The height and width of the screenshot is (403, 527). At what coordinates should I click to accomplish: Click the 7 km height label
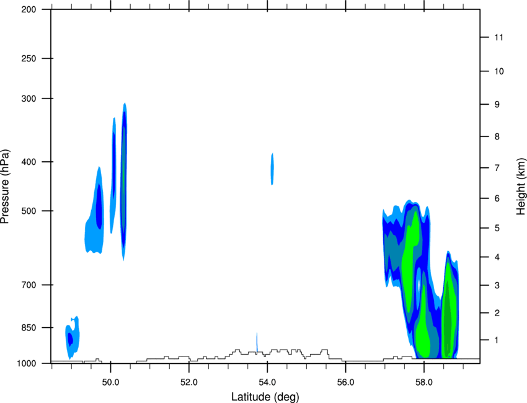coord(497,168)
